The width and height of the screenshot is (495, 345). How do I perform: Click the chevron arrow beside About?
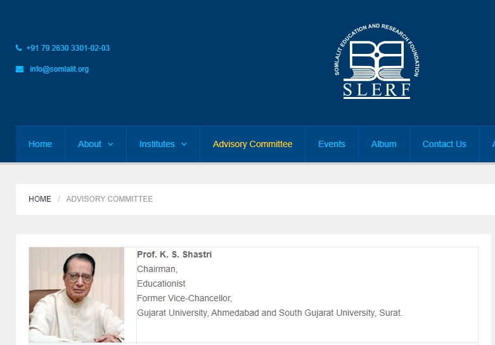(110, 144)
